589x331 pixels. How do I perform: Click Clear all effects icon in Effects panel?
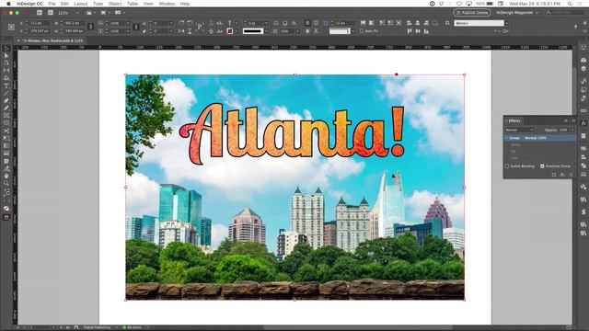(x=554, y=175)
